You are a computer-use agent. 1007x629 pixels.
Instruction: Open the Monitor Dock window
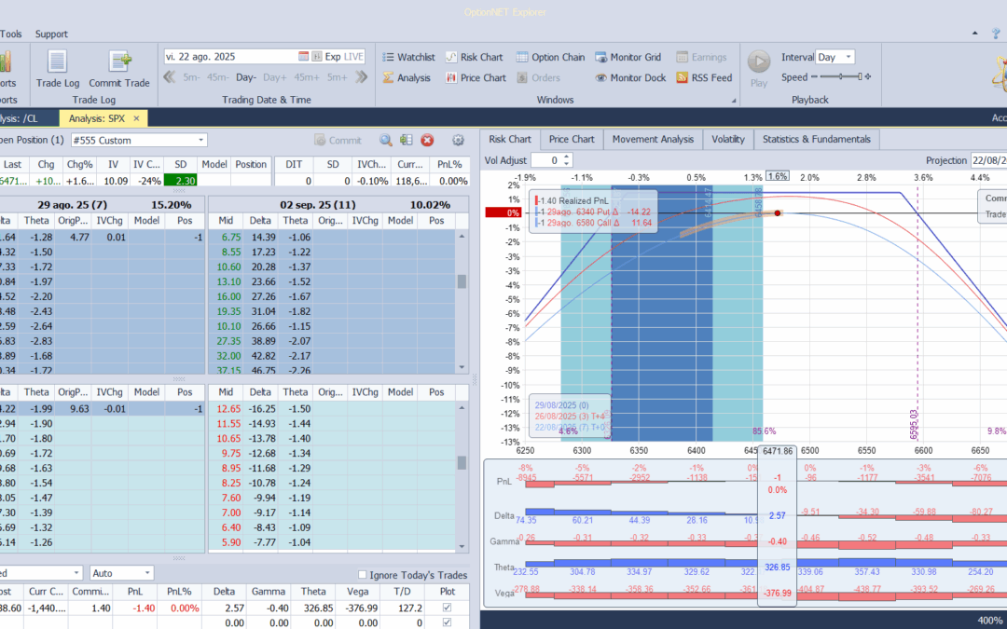point(628,77)
